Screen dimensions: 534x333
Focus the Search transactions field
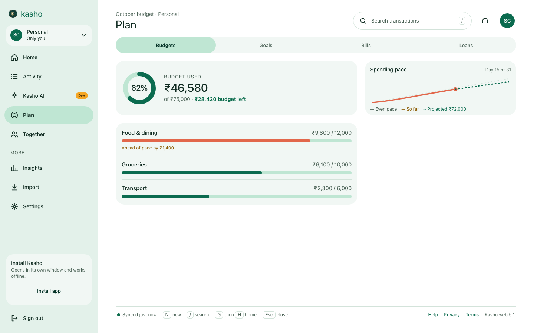[x=412, y=21]
